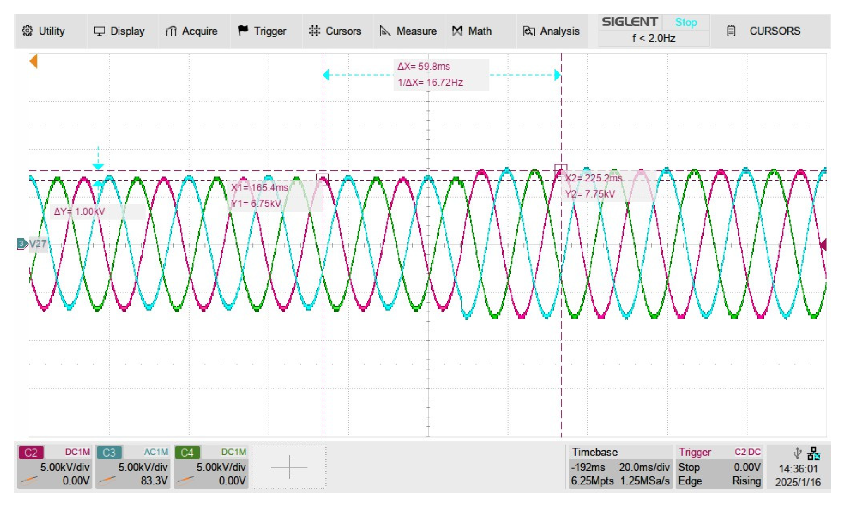844x505 pixels.
Task: Click the orange trigger position arrow
Action: [x=34, y=62]
